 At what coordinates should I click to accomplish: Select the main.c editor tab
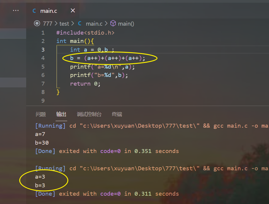(53, 11)
